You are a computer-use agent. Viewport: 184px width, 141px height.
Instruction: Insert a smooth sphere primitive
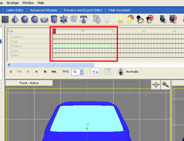pyautogui.click(x=25, y=19)
